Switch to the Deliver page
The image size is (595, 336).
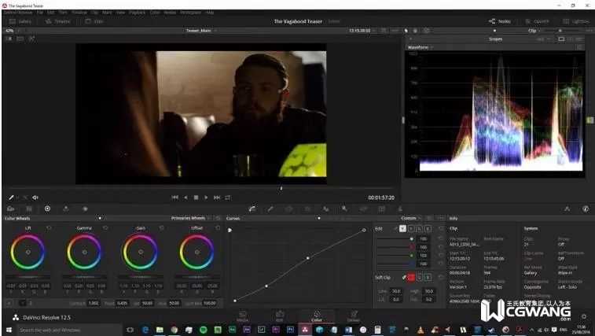click(353, 316)
